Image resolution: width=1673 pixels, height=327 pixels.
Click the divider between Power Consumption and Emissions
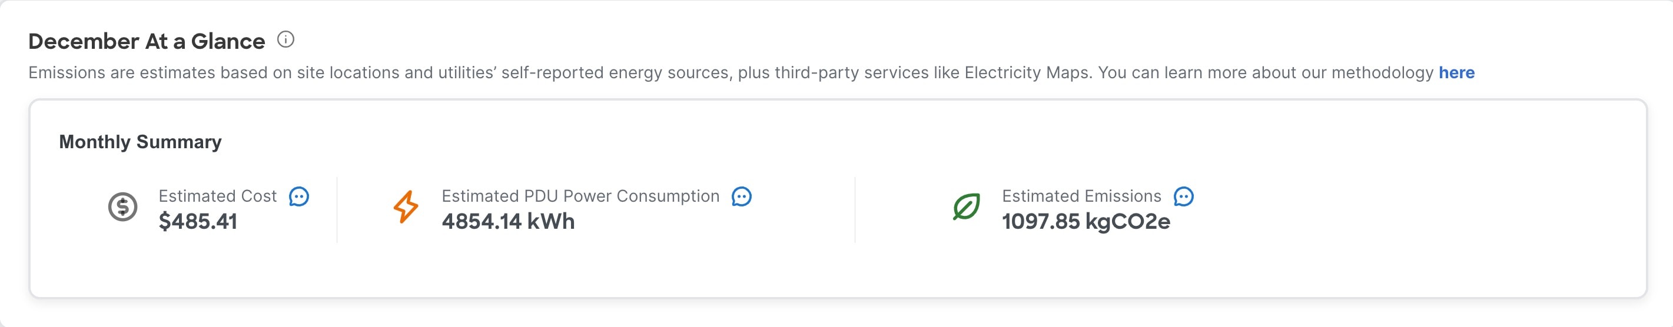855,210
